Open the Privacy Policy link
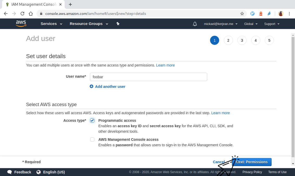295x176 pixels. tap(252, 172)
